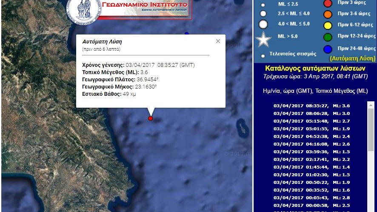Image resolution: width=377 pixels, height=212 pixels.
Task: Select catalog entry 03:59:36, ML: 1.5
Action: tap(311, 152)
